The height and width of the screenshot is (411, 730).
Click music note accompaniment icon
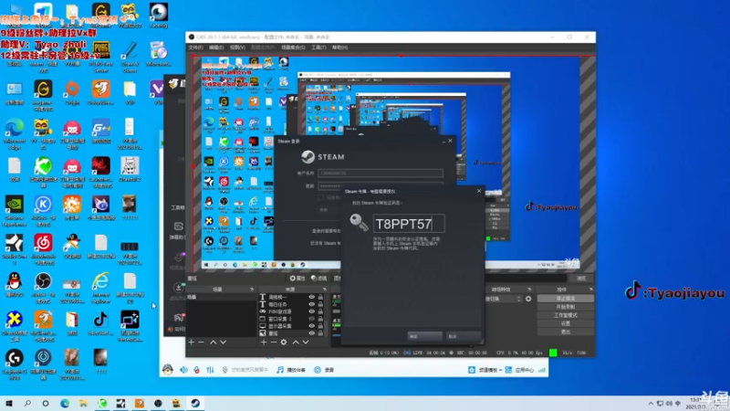tap(280, 370)
